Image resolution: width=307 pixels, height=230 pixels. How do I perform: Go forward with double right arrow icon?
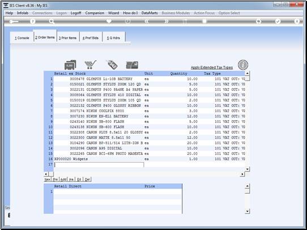[x=166, y=22]
